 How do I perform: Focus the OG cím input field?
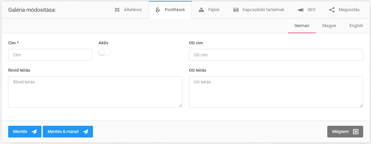click(x=276, y=55)
